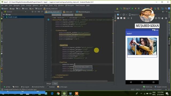Open the Nexus 4 device dropdown
Screen dimensions: 171x96
click(x=134, y=15)
